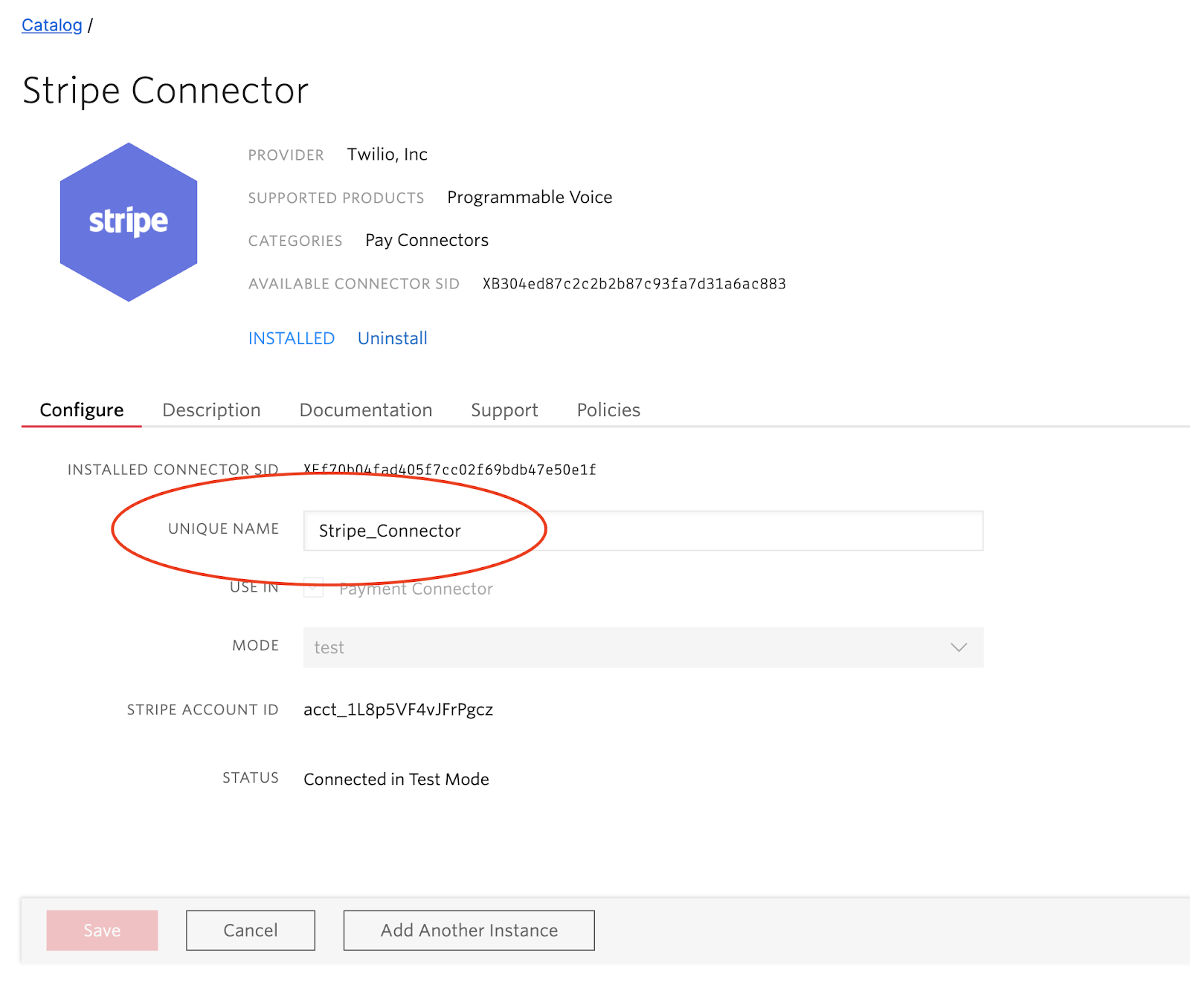The image size is (1190, 990).
Task: Click the Mode dropdown chevron arrow
Action: pos(959,647)
